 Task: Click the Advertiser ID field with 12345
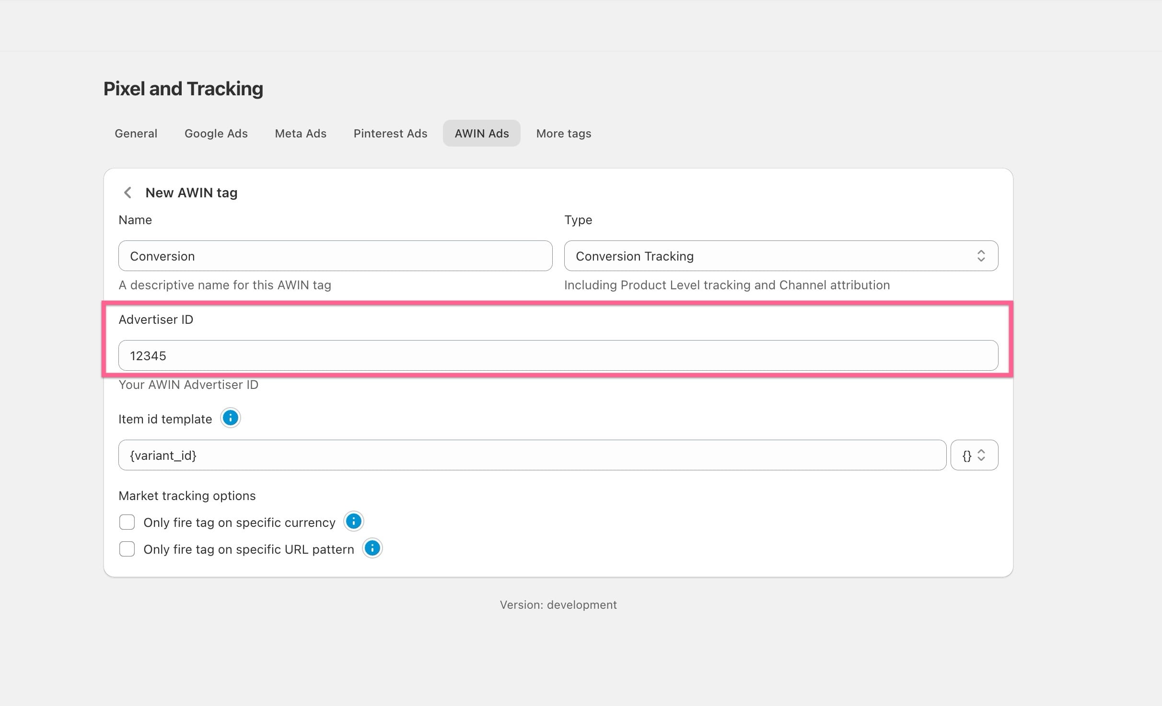coord(558,355)
